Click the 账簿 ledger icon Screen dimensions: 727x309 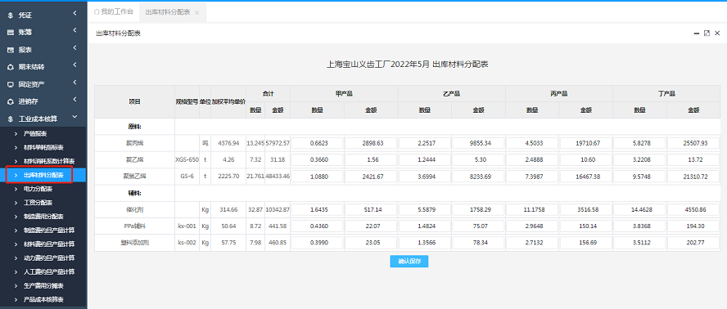click(10, 33)
